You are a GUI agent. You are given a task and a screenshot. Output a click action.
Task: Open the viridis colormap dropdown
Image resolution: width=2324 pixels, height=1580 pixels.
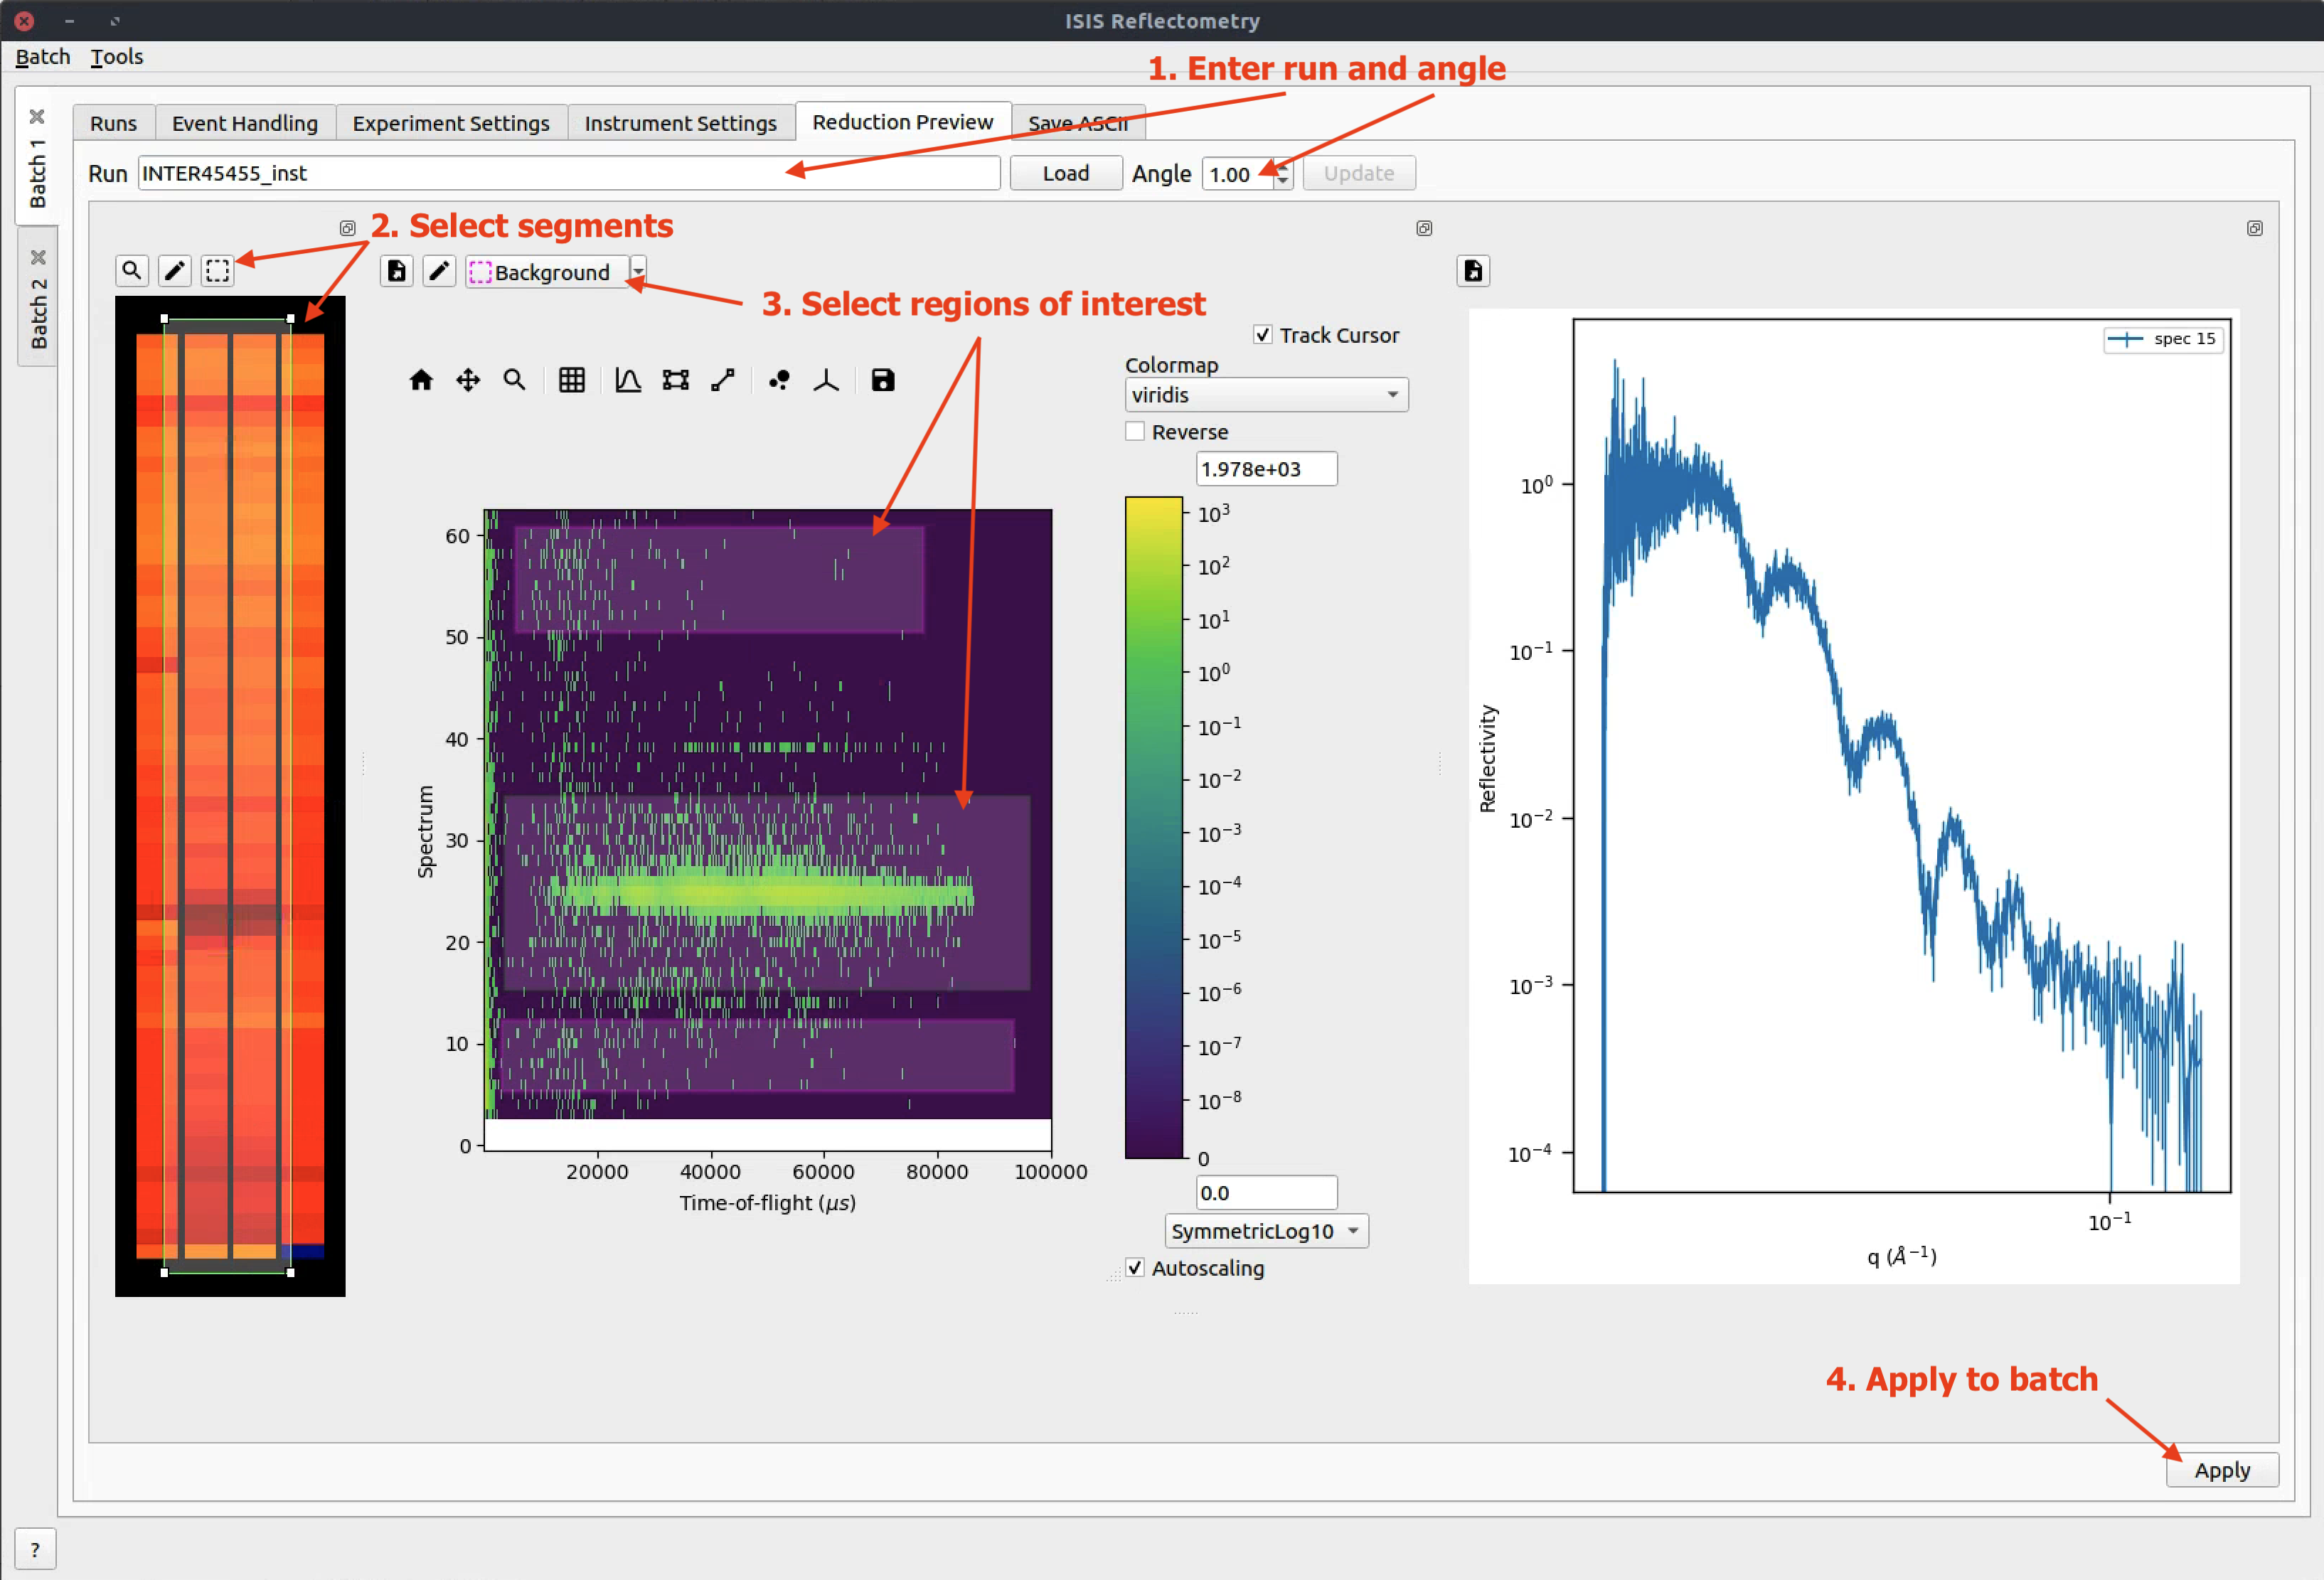(1266, 395)
